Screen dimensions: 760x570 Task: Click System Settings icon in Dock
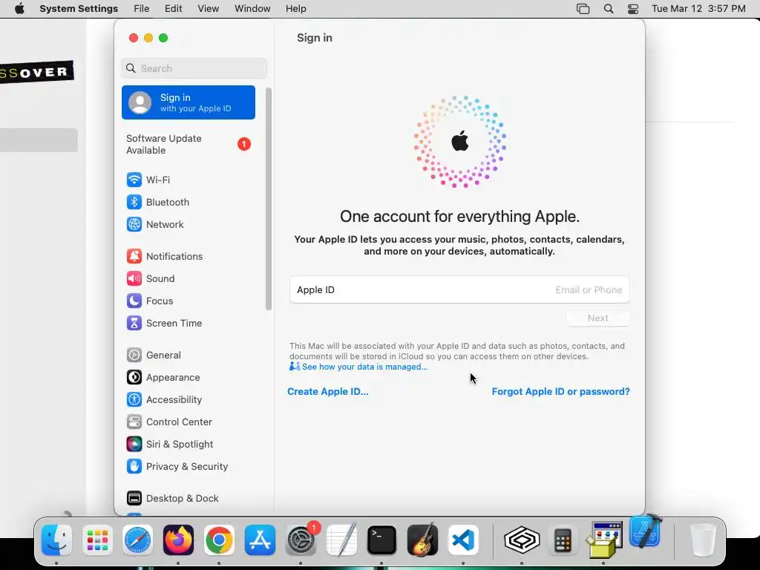click(x=301, y=540)
